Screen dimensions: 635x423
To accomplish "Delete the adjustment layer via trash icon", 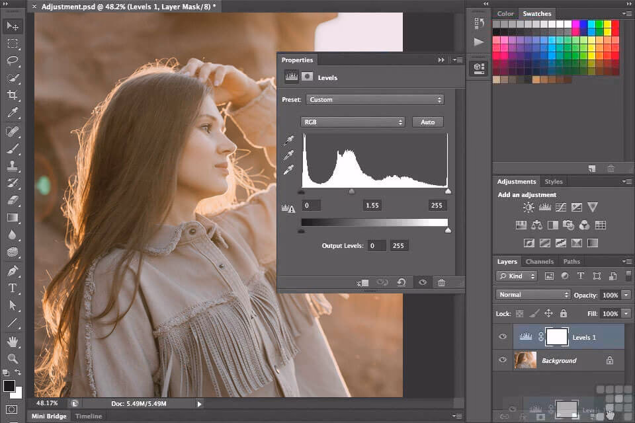I will click(441, 283).
